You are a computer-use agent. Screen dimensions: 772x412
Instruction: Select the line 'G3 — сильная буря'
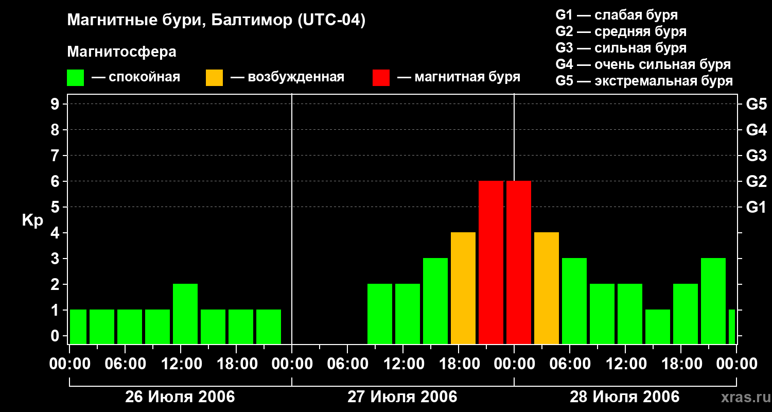point(621,48)
